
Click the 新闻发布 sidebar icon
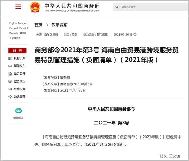10,66
